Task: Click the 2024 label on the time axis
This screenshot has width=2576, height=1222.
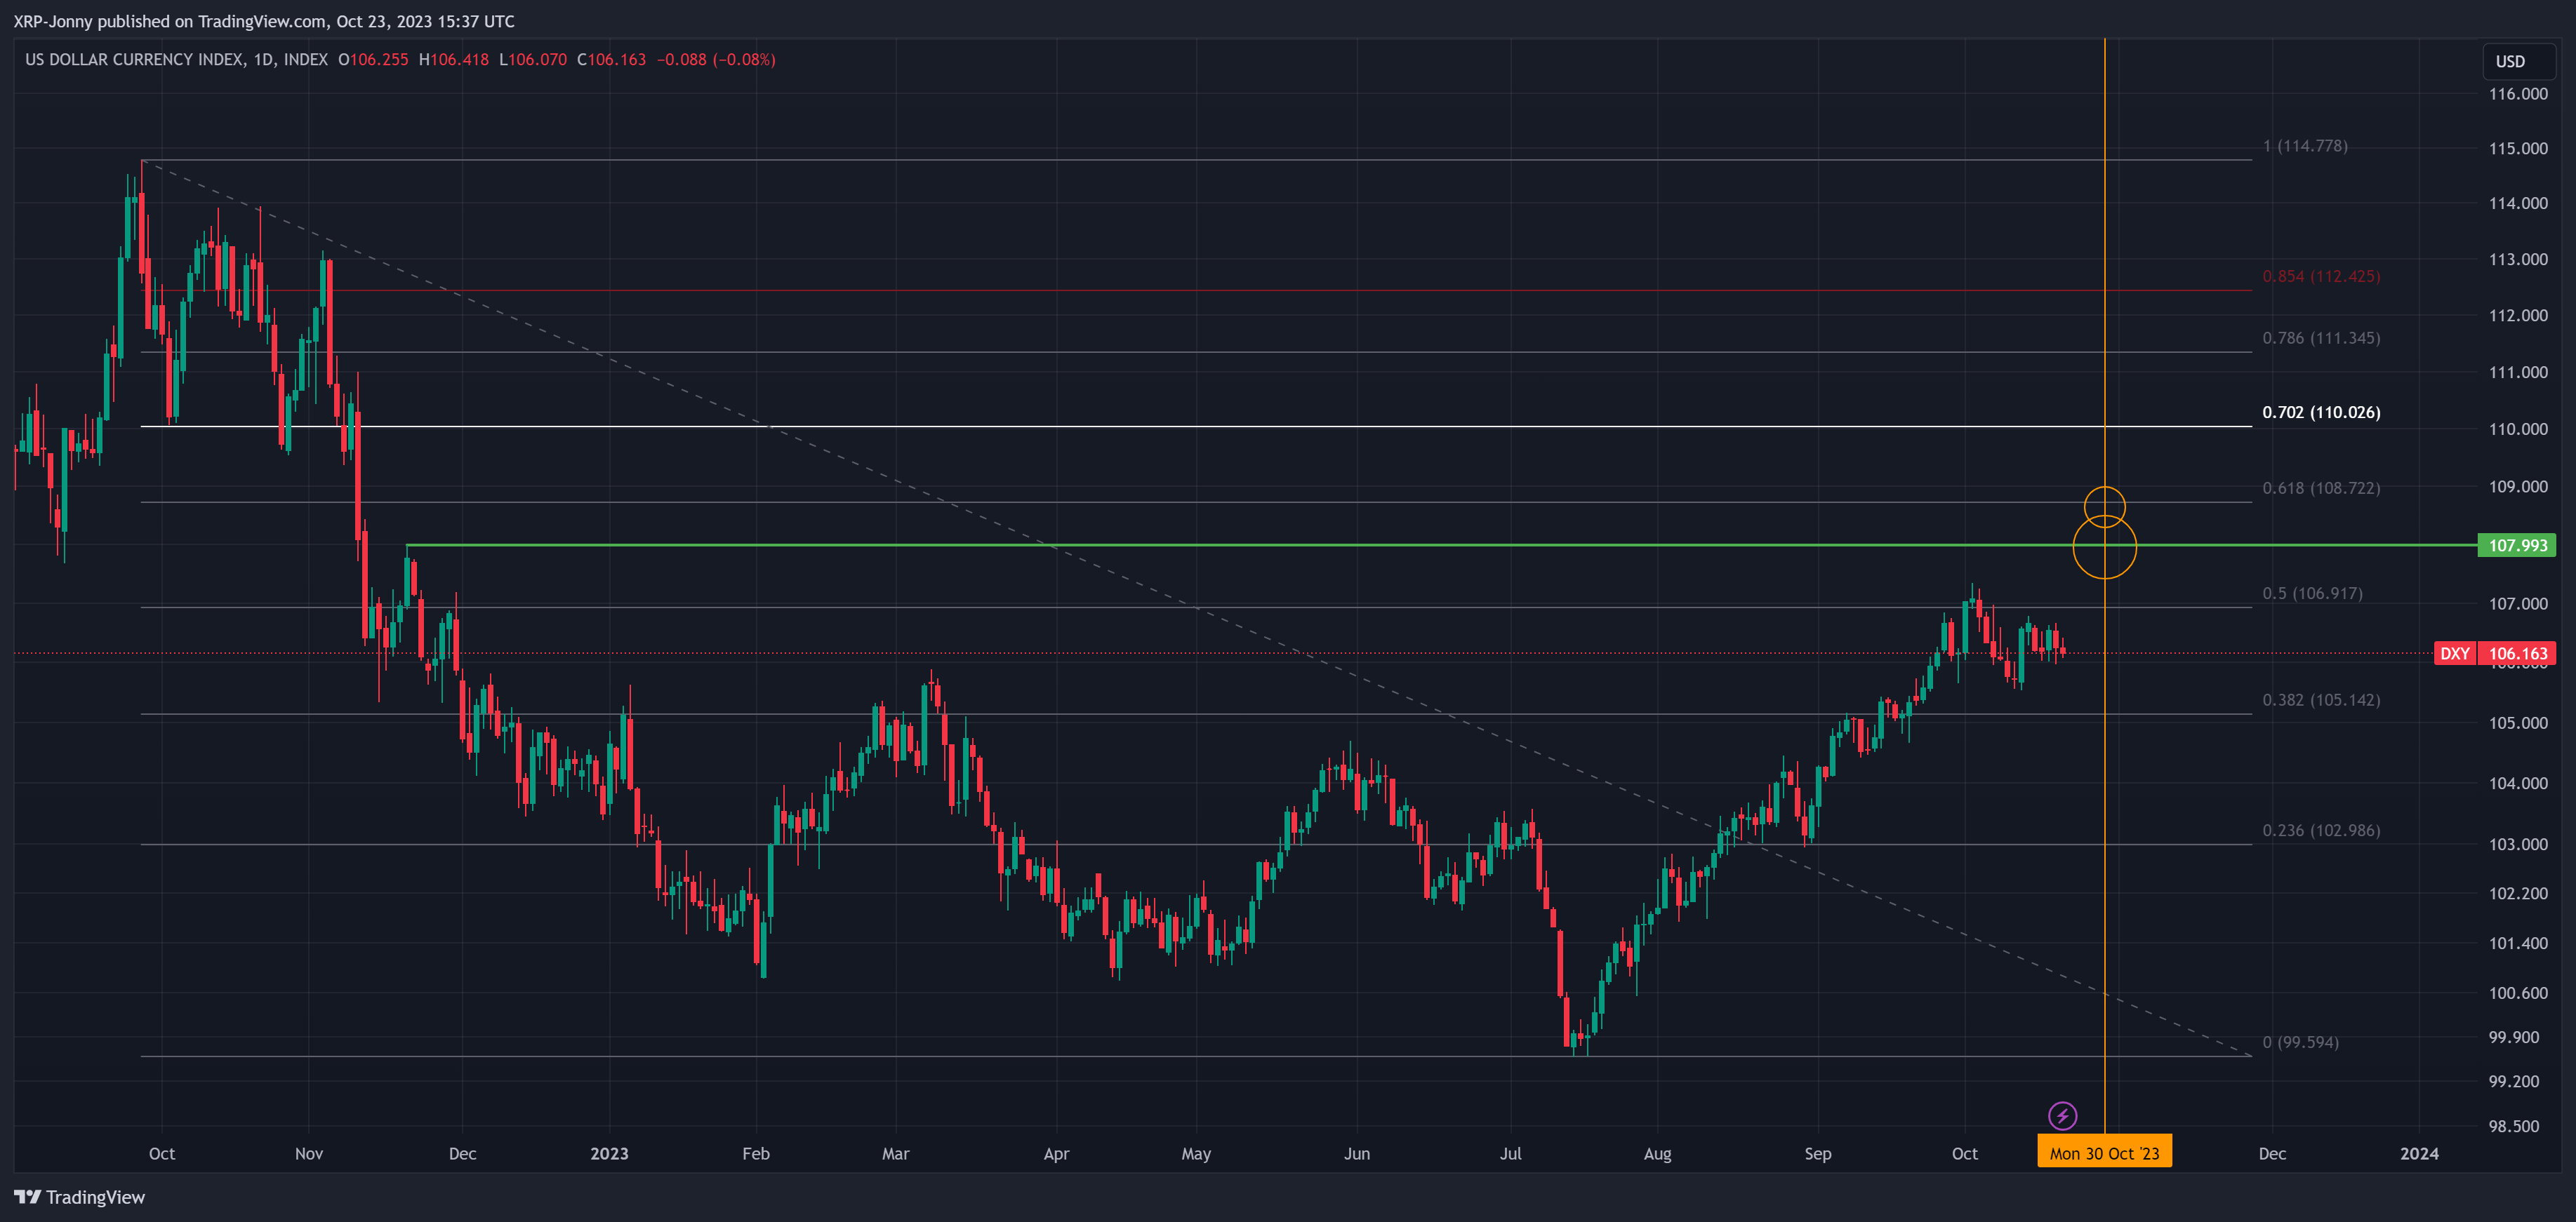Action: (2419, 1153)
